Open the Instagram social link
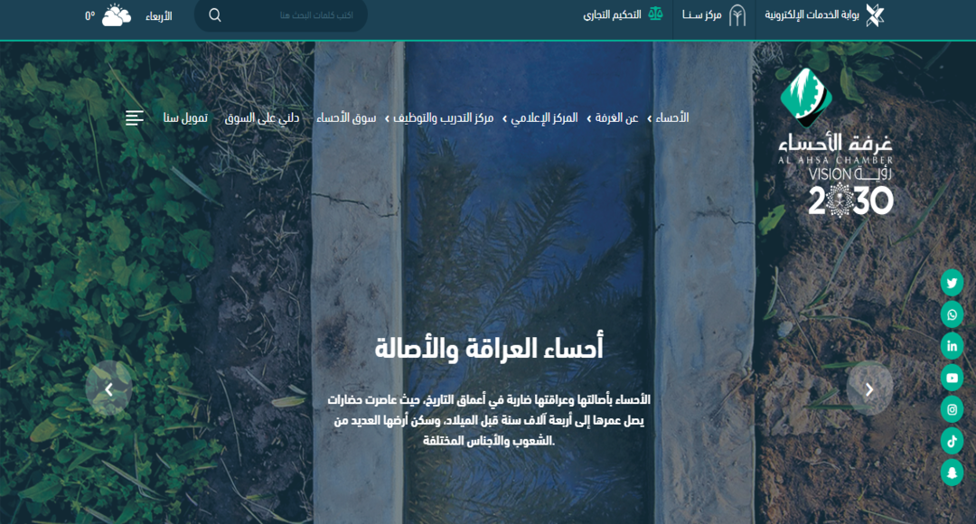Viewport: 976px width, 524px height. pyautogui.click(x=952, y=409)
